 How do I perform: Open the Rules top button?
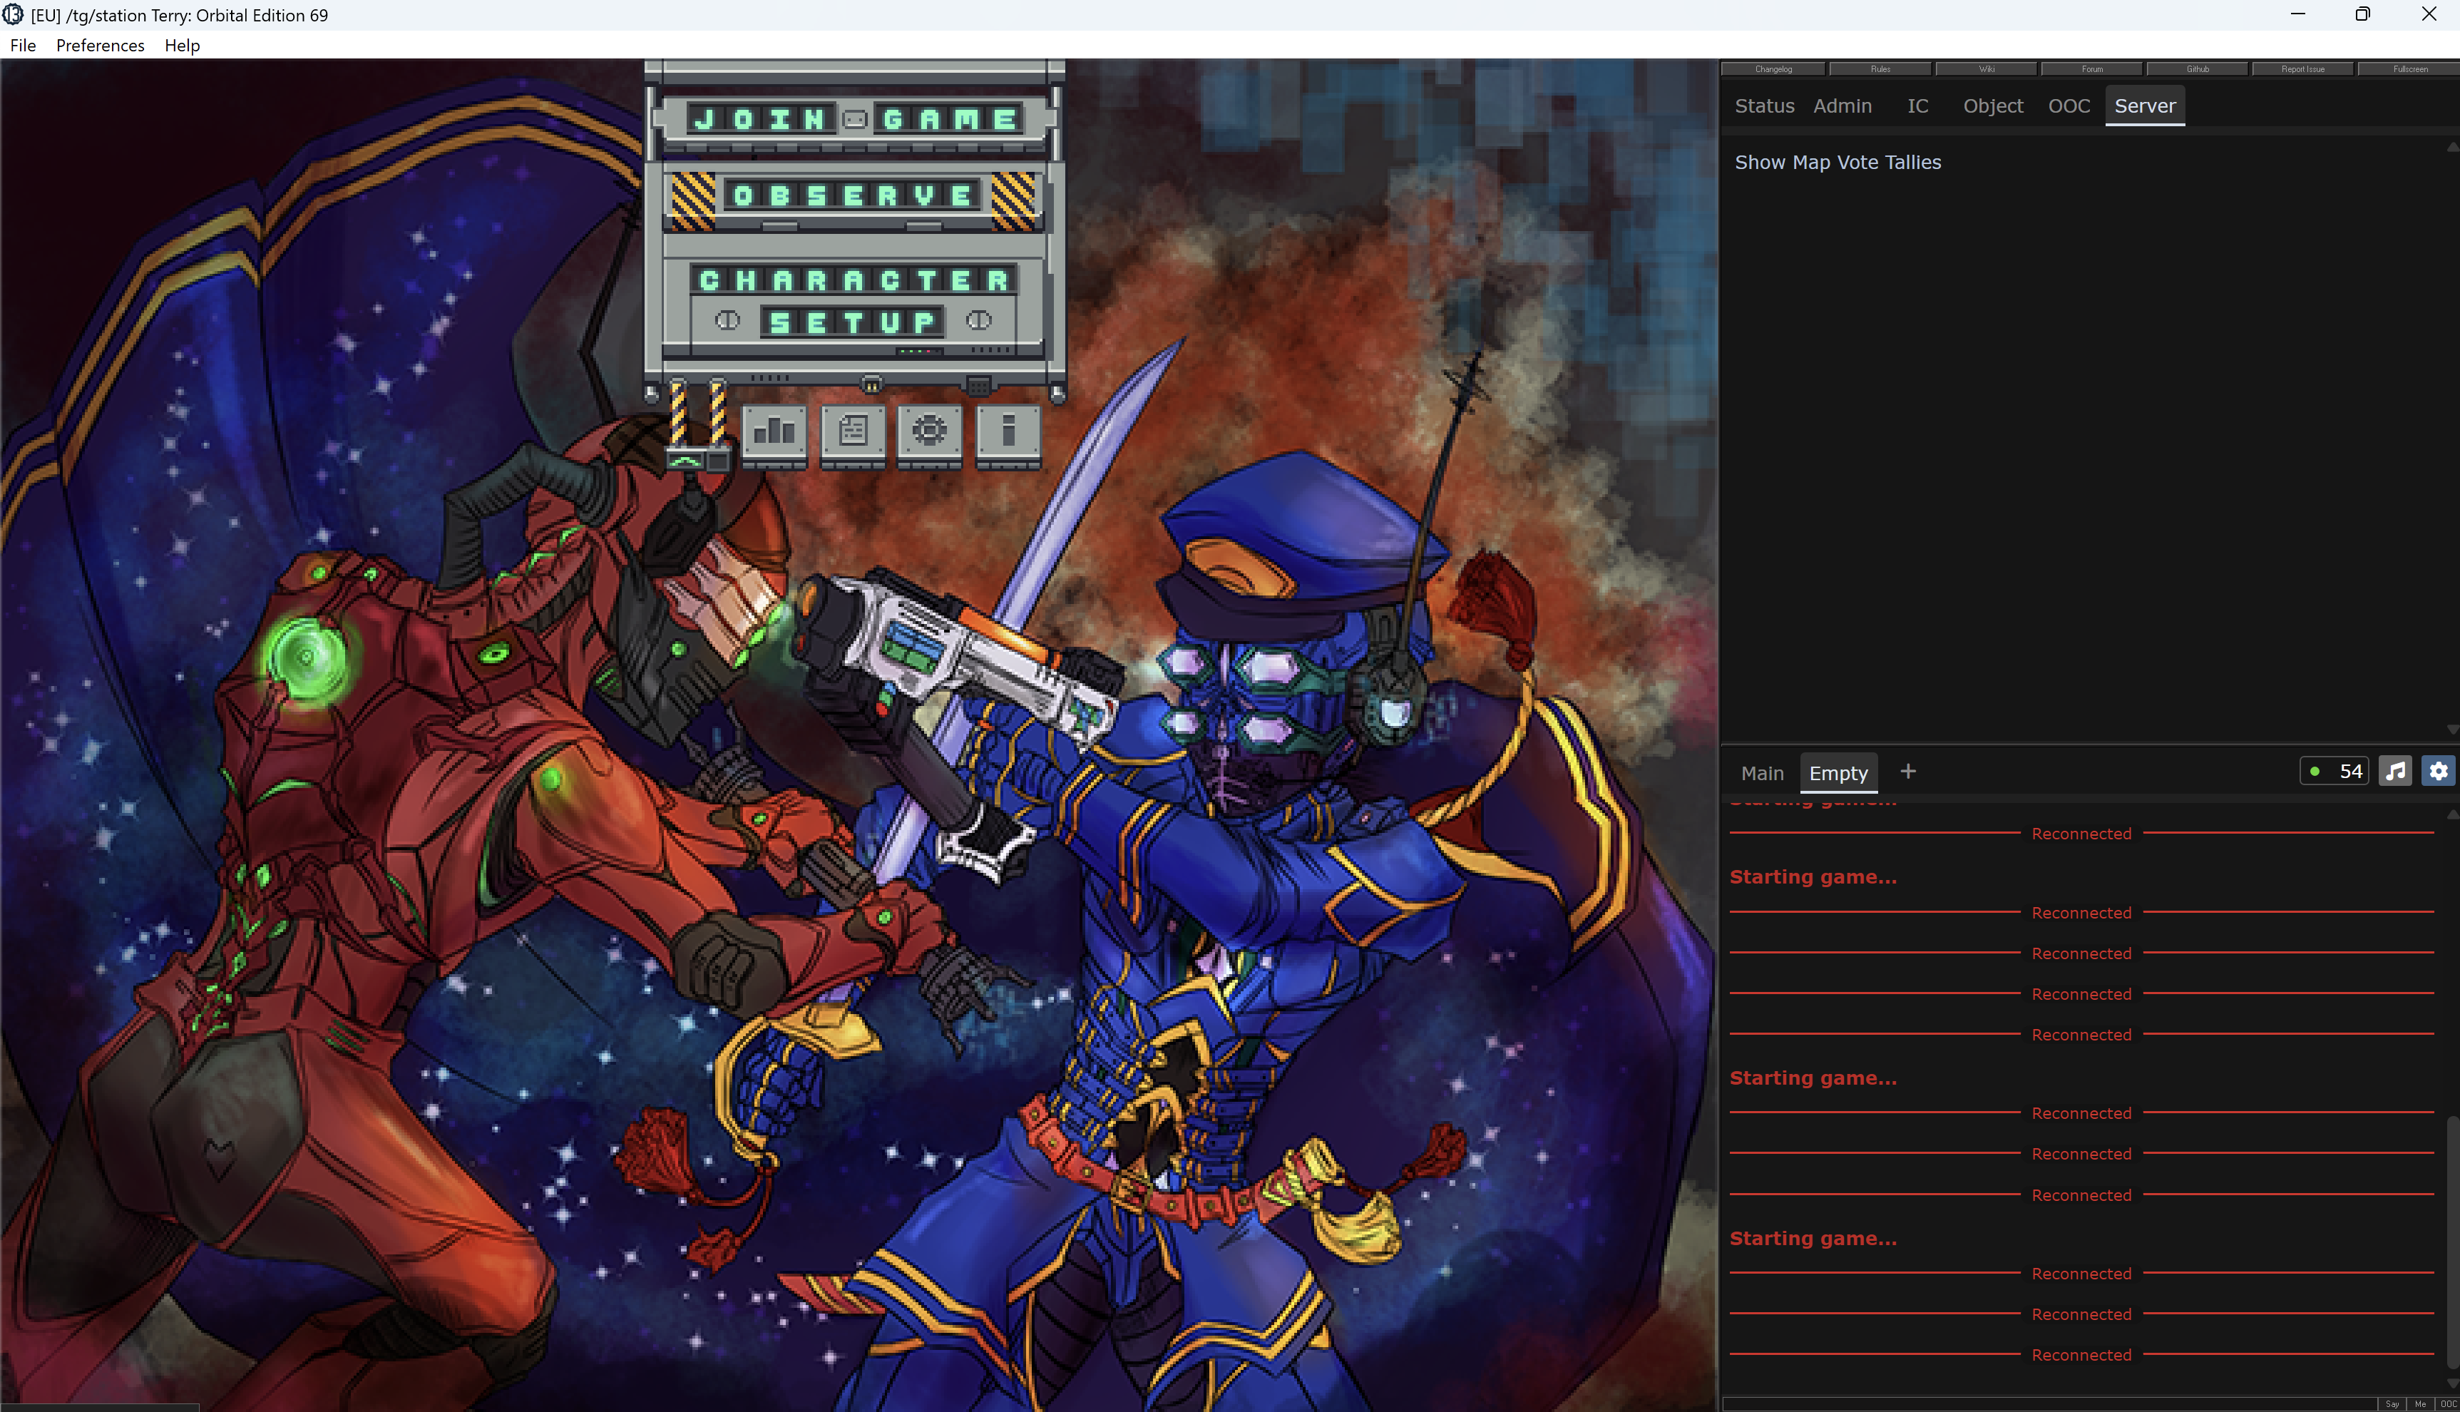1880,69
